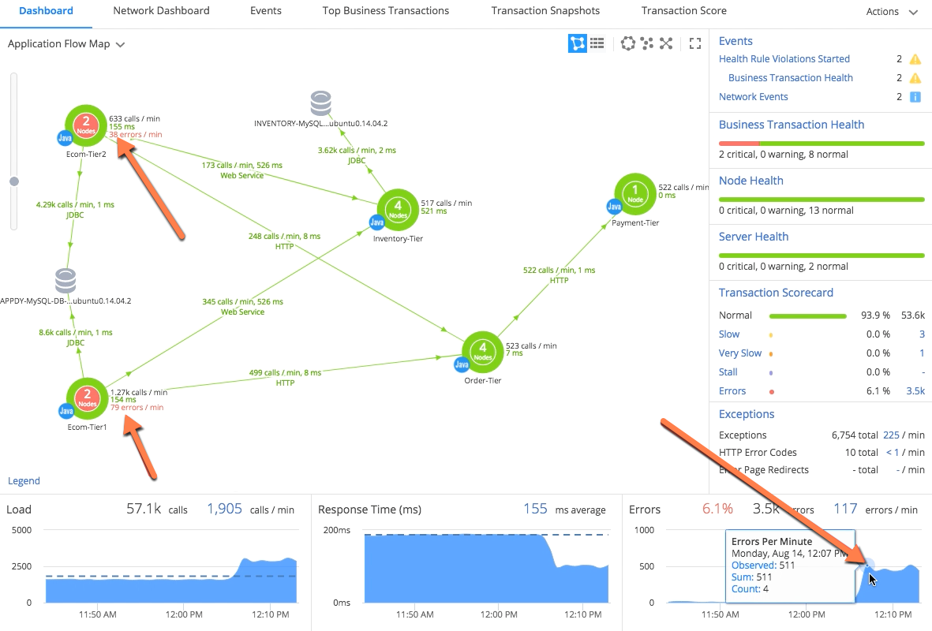932x631 pixels.
Task: Open the Node Health heading link
Action: coord(750,181)
